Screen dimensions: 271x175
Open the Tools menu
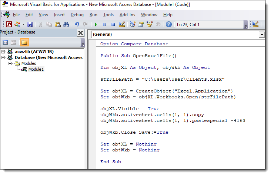click(108, 15)
